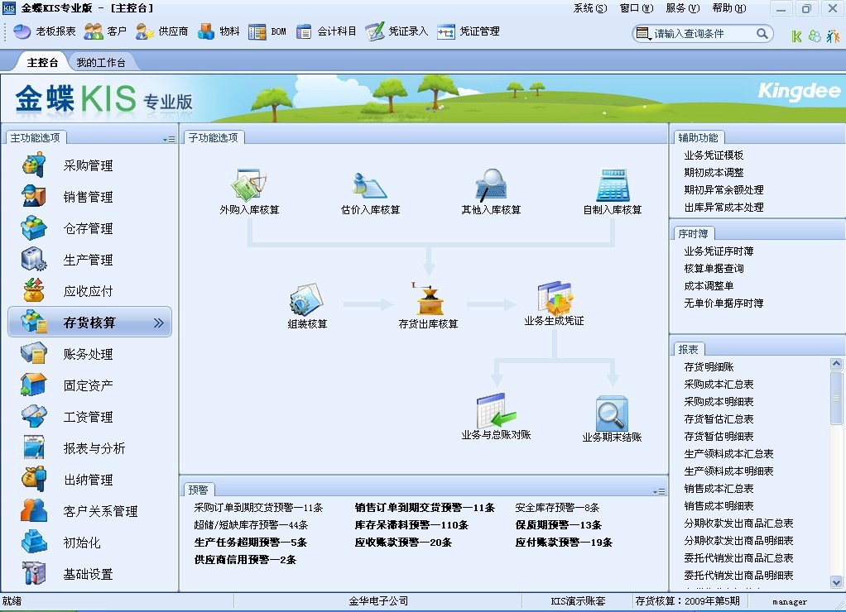846x612 pixels.
Task: Select the 报表与分析 module icon
Action: tap(33, 447)
